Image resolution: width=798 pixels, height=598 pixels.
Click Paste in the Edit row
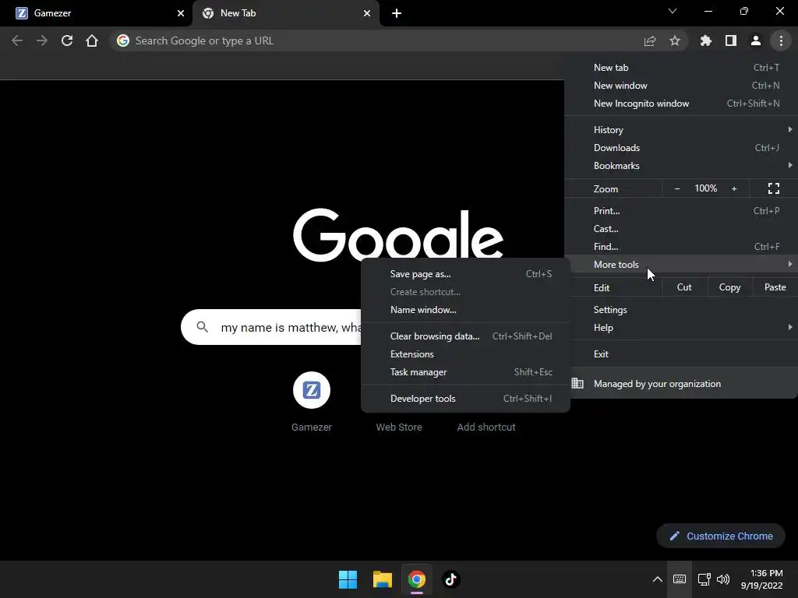pyautogui.click(x=775, y=287)
